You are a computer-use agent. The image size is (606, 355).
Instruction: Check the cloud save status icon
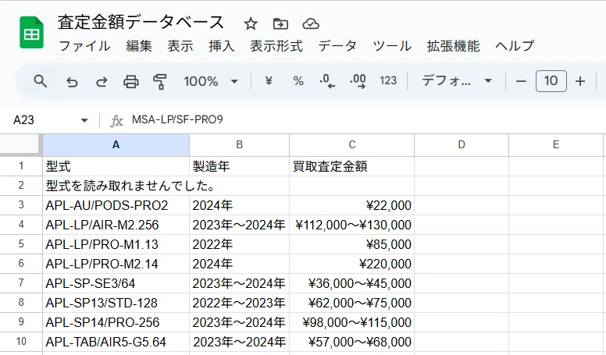311,24
